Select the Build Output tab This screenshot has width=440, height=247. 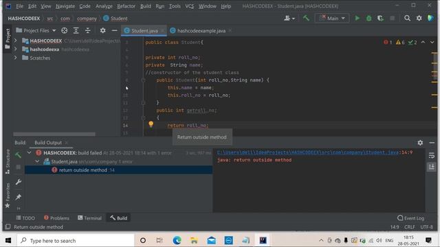(x=48, y=143)
